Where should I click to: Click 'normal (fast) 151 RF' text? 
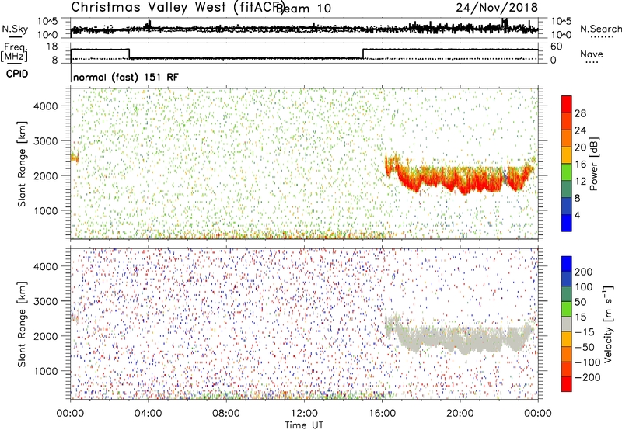[x=126, y=77]
